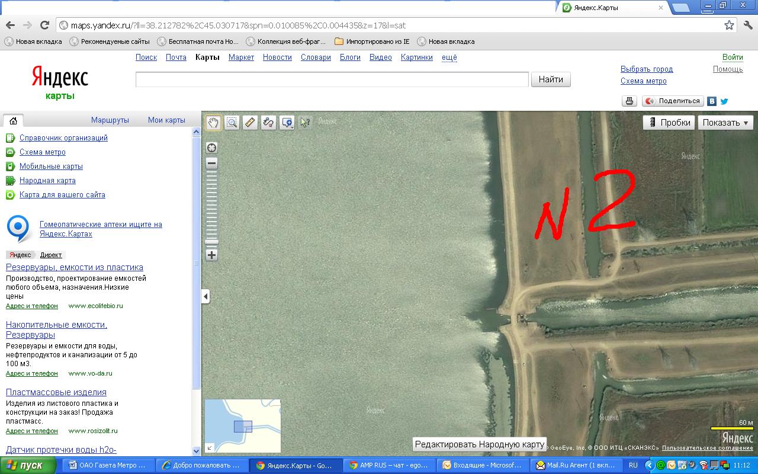Switch to the Маршруты tab
Screen dimensions: 758x474
(110, 120)
